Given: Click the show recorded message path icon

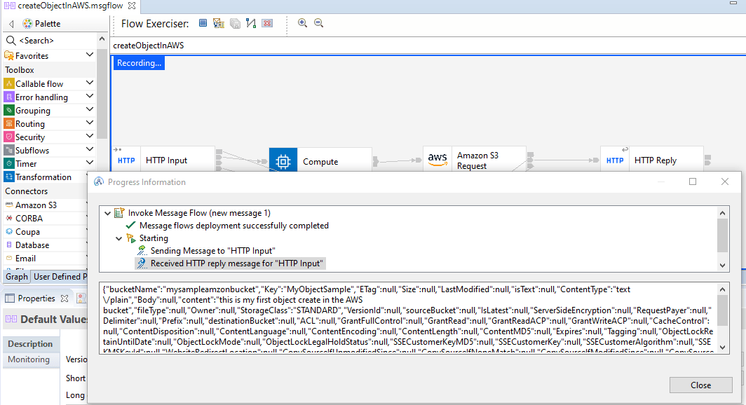Looking at the screenshot, I should [x=250, y=22].
